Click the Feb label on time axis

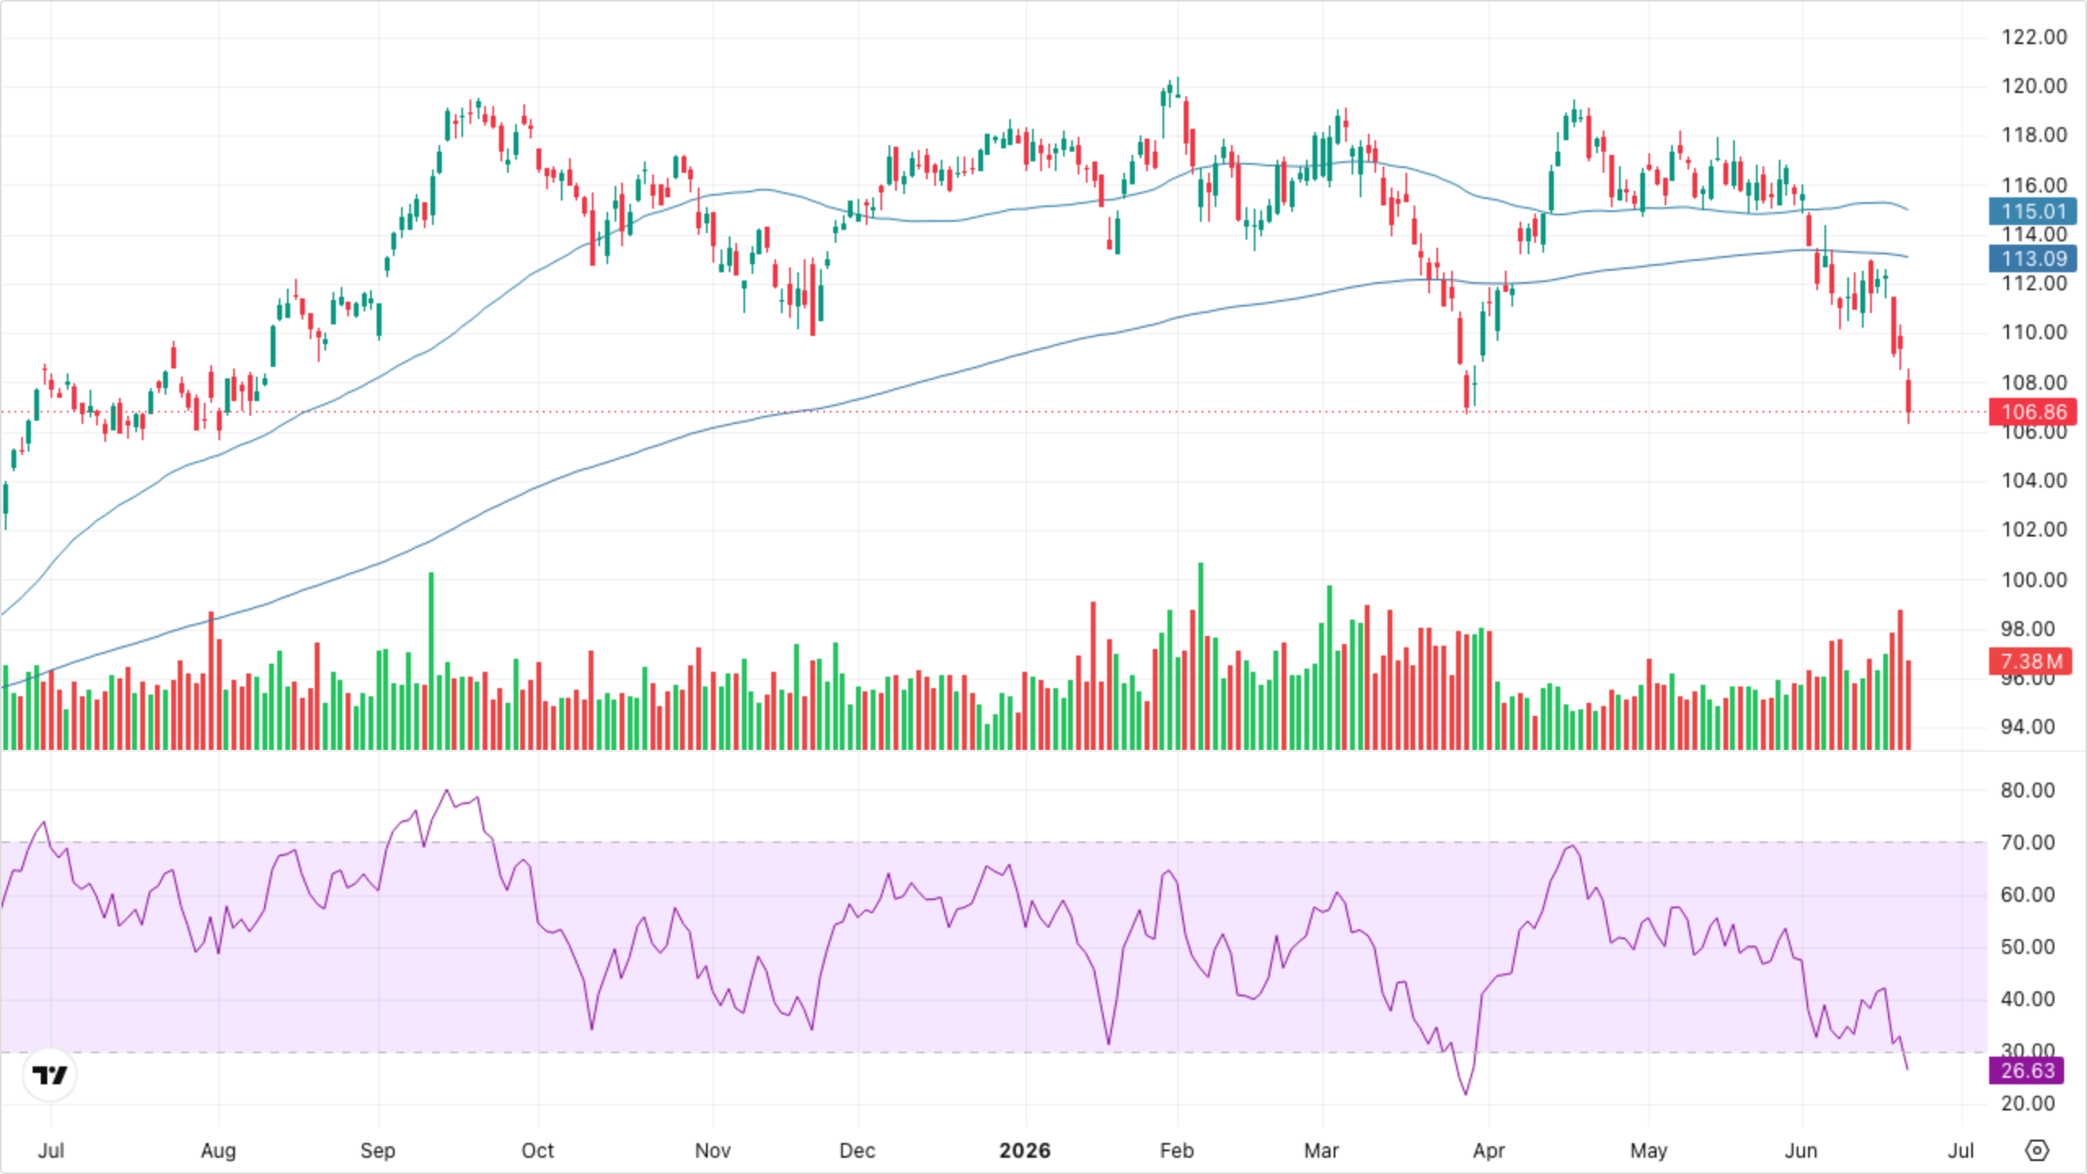coord(1176,1150)
